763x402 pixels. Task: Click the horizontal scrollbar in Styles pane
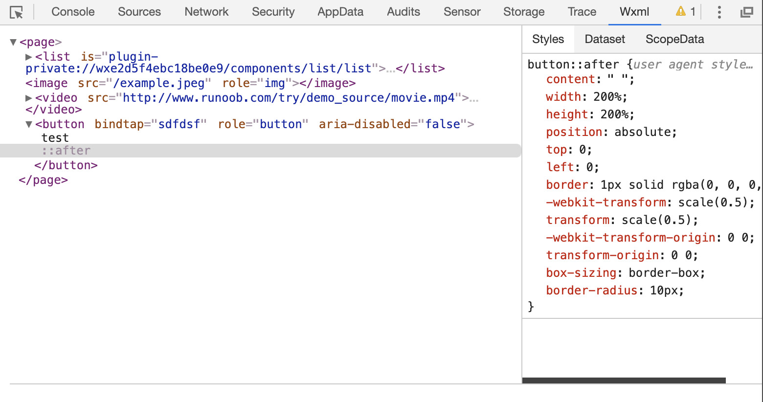(x=624, y=380)
